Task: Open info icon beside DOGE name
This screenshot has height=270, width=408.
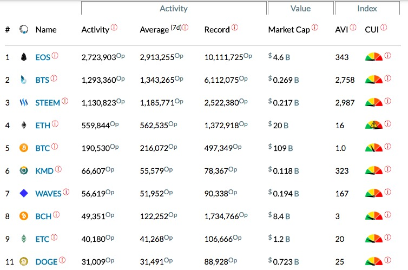Action: click(62, 260)
